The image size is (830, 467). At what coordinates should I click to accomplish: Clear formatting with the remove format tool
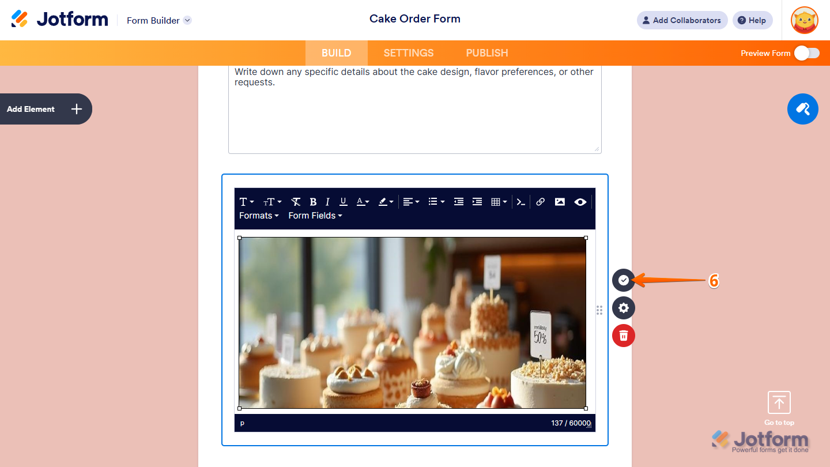coord(296,201)
